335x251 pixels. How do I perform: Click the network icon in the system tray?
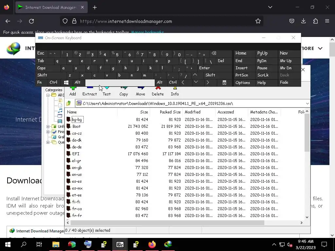(282, 244)
